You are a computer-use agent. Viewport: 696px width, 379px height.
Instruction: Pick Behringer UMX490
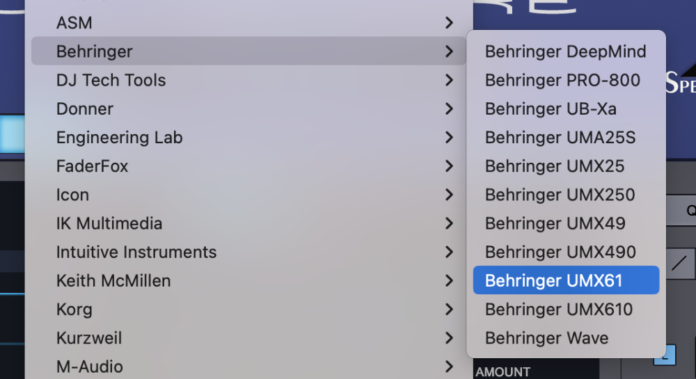(x=560, y=252)
